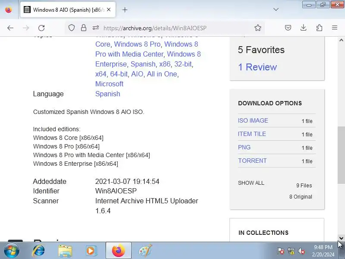Open the 64-bit topic link
345x259 pixels.
click(119, 74)
